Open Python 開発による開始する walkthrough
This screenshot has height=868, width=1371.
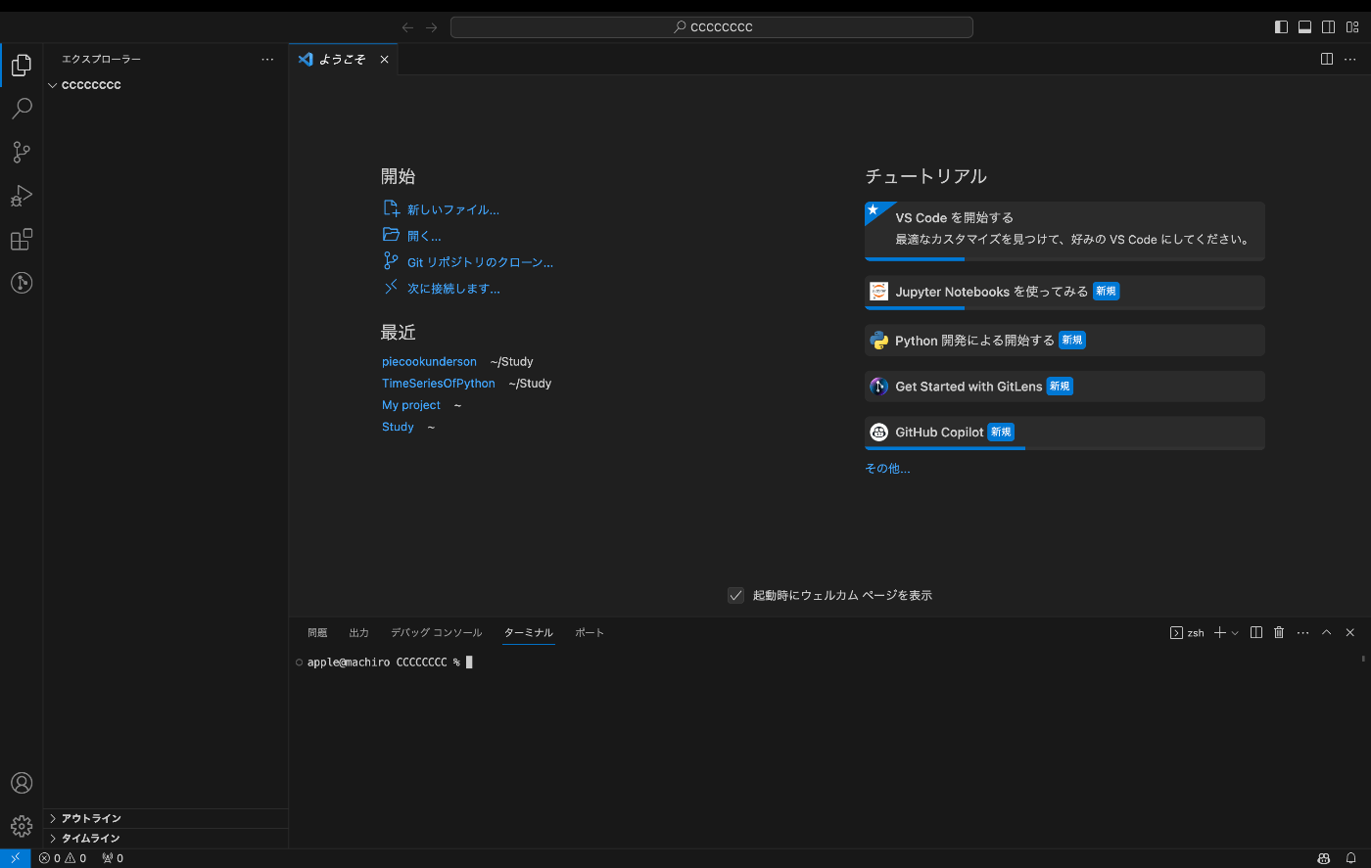1064,341
